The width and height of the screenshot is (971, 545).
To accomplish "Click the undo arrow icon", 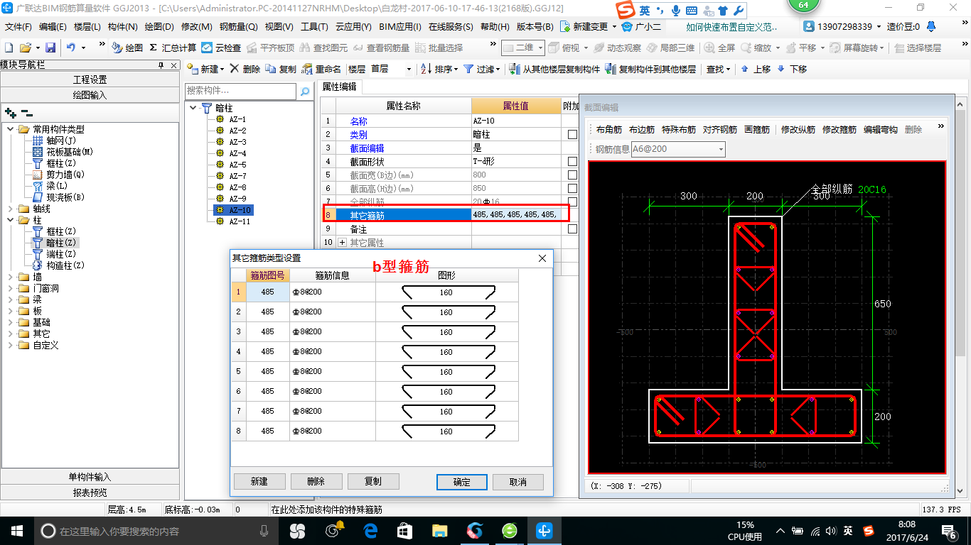I will tap(71, 48).
